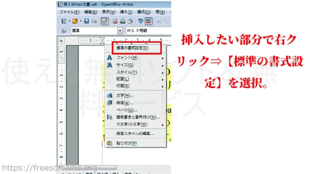Open Page Preview with the magnifier icon
This screenshot has height=174, width=310.
(x=131, y=21)
